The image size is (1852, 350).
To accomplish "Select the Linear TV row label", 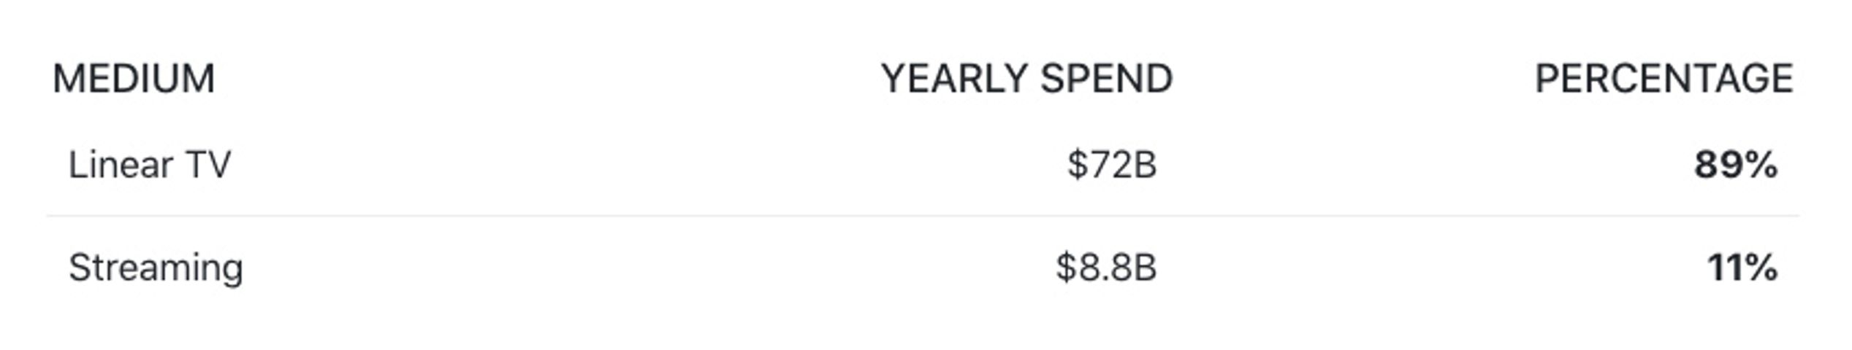I will tap(150, 165).
